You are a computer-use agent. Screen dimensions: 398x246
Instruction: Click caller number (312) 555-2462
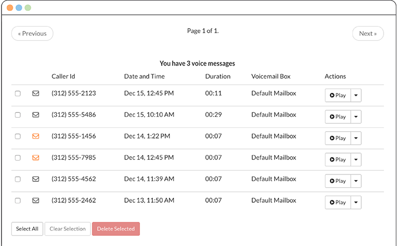click(74, 200)
